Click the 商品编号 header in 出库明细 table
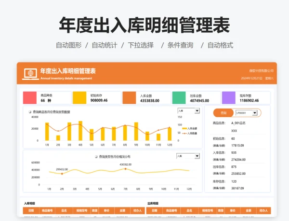 pos(171,210)
